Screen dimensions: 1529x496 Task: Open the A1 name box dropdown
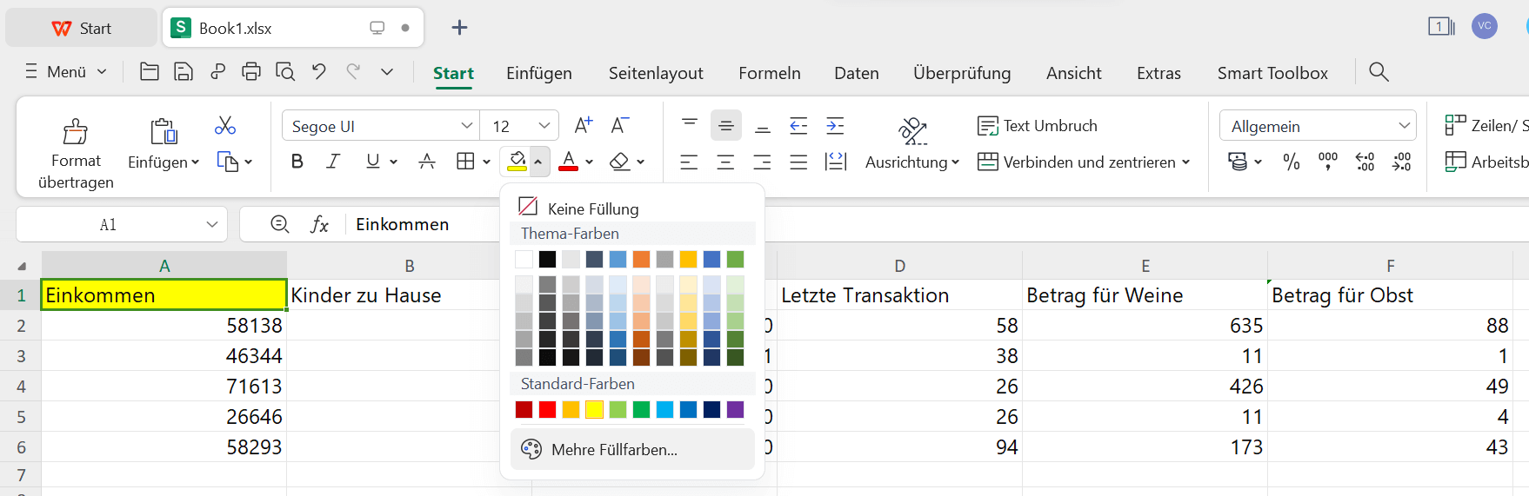[211, 225]
